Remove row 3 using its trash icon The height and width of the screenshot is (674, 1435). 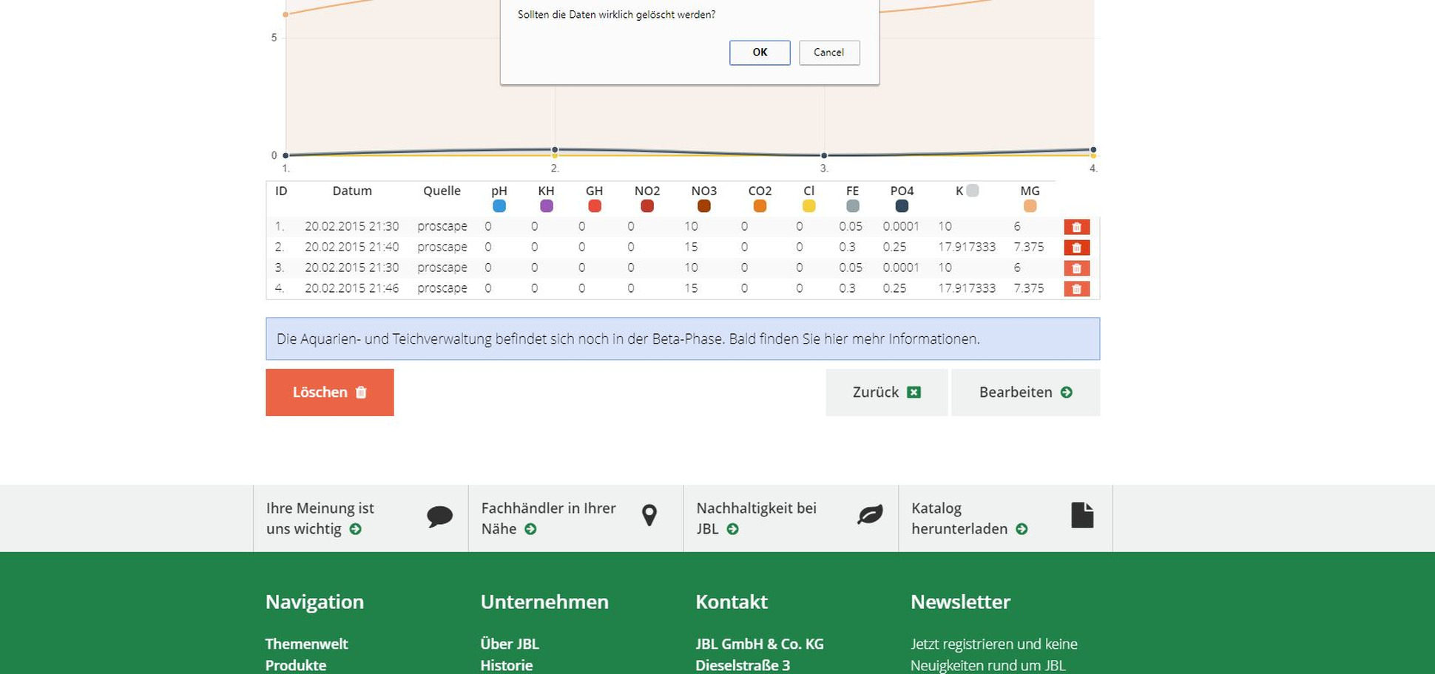(1076, 268)
